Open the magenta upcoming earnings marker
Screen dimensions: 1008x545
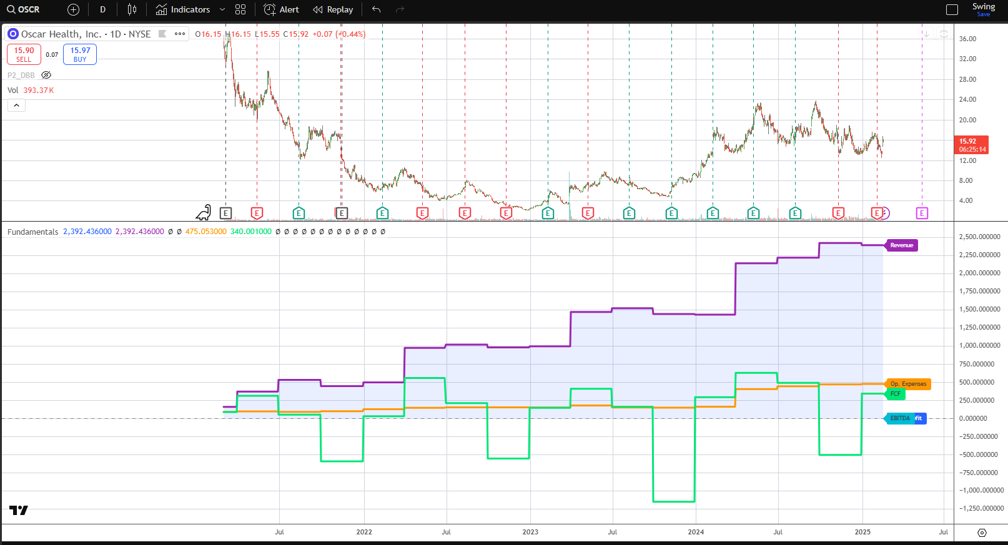922,214
